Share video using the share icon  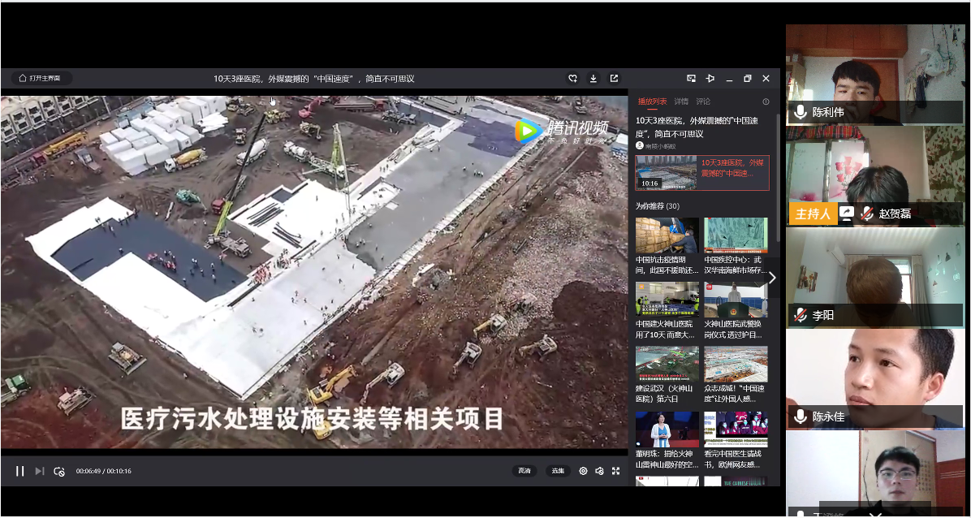[x=614, y=79]
